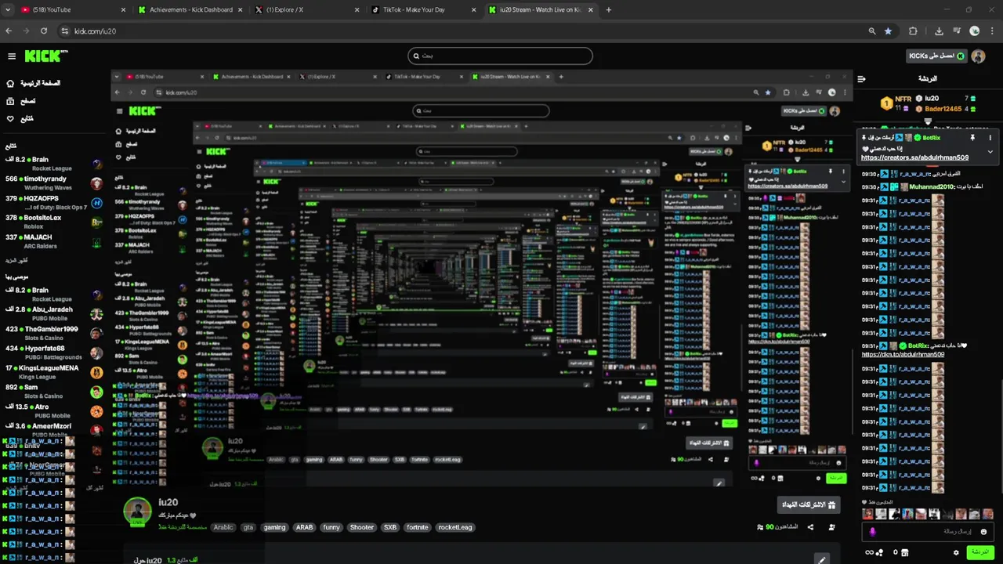Click the edit pencil icon
1003x564 pixels.
[x=821, y=559]
